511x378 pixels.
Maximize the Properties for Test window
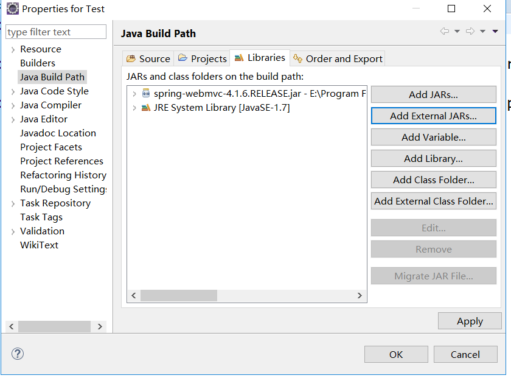(x=451, y=9)
